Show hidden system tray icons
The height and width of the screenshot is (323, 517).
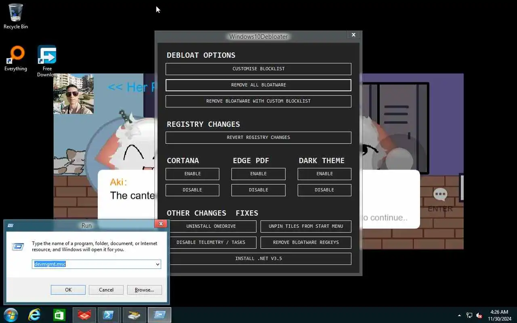click(x=459, y=315)
